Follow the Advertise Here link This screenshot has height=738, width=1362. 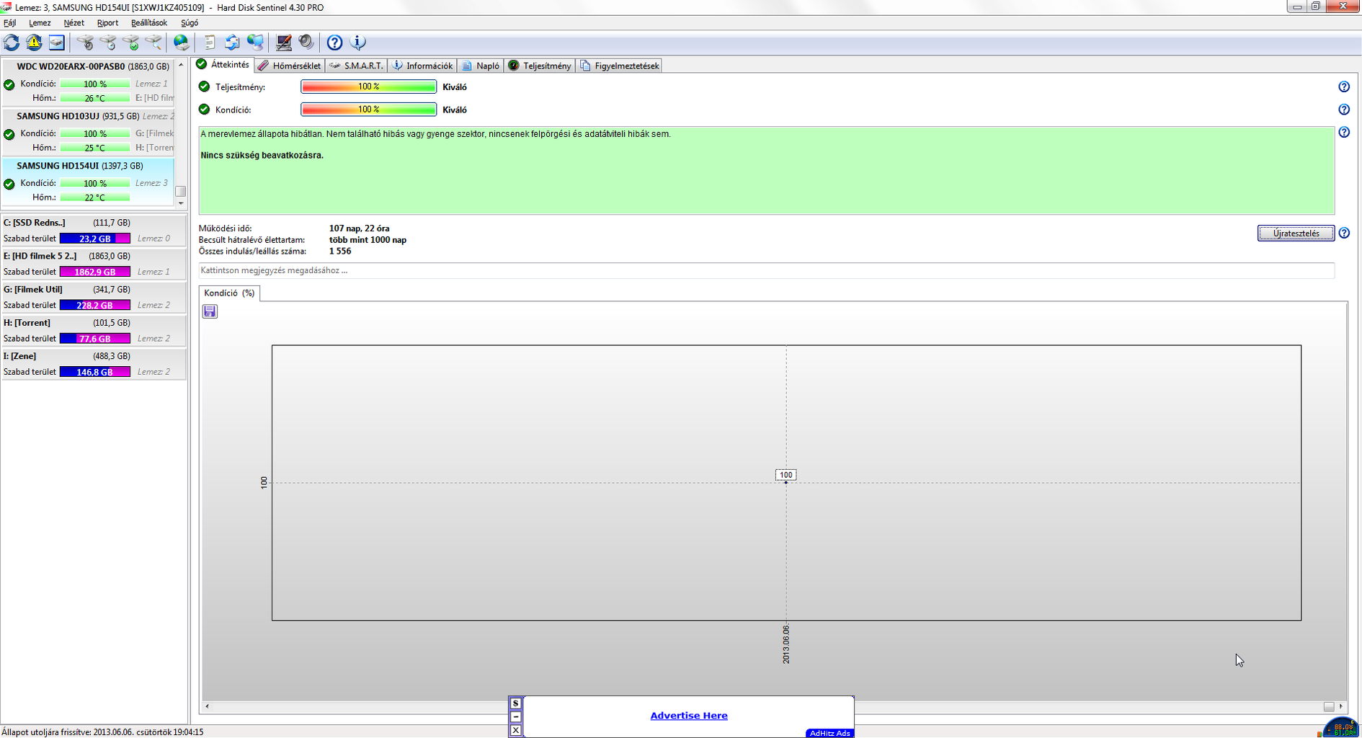(x=689, y=716)
